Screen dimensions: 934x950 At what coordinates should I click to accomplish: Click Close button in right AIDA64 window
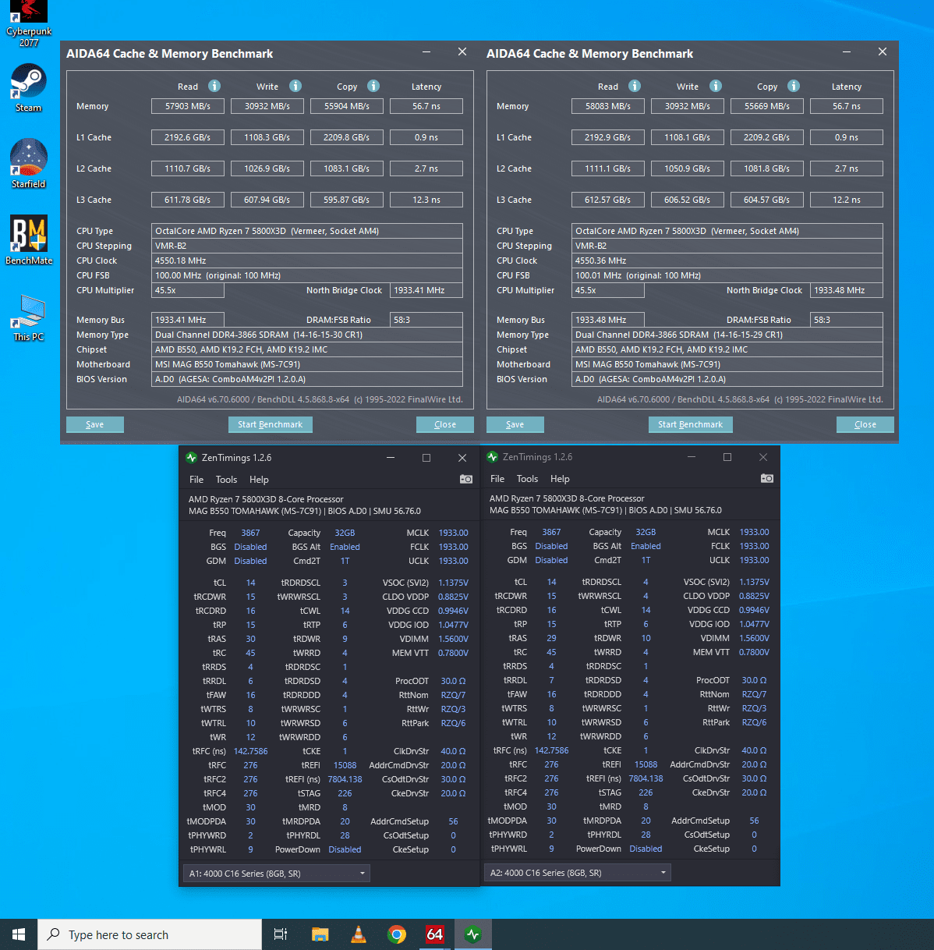865,424
